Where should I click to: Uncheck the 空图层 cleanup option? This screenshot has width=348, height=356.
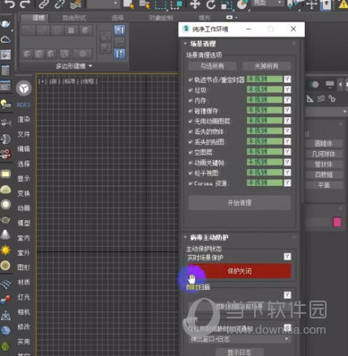click(191, 152)
